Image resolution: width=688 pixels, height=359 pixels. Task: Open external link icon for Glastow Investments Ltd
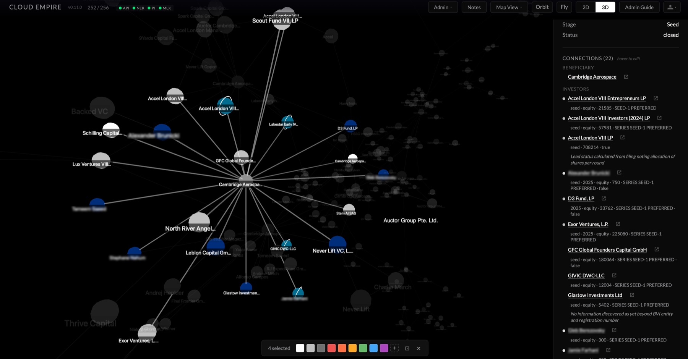tap(632, 295)
